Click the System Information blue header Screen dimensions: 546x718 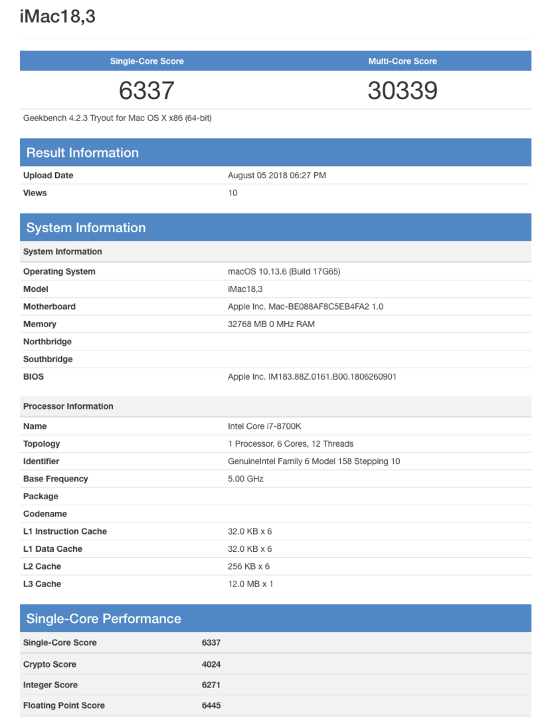(x=276, y=227)
